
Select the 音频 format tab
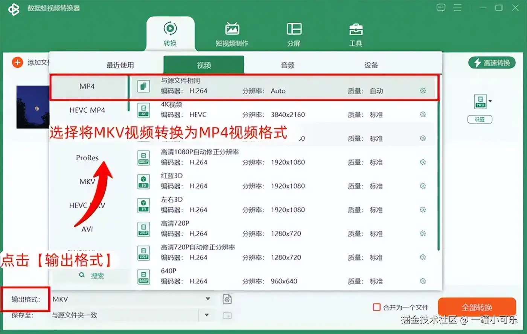coord(288,65)
